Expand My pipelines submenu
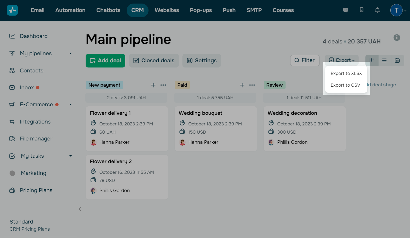The image size is (410, 238). 71,54
